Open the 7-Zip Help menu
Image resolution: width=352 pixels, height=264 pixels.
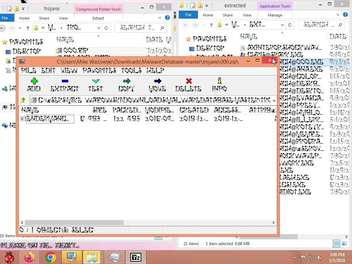pyautogui.click(x=155, y=70)
